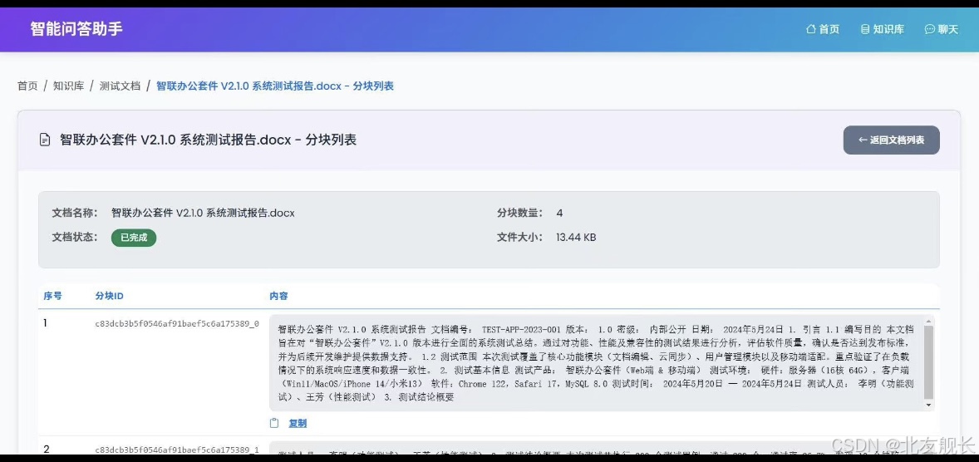Go to 首页 in the breadcrumb
979x462 pixels.
pyautogui.click(x=27, y=86)
